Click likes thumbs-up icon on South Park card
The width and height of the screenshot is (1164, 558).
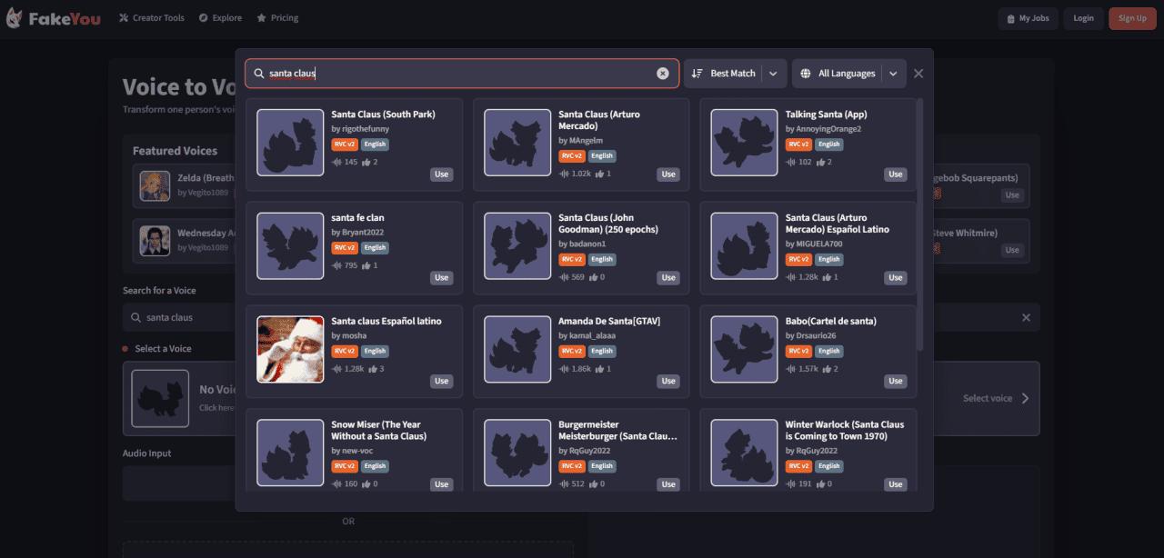pos(366,162)
